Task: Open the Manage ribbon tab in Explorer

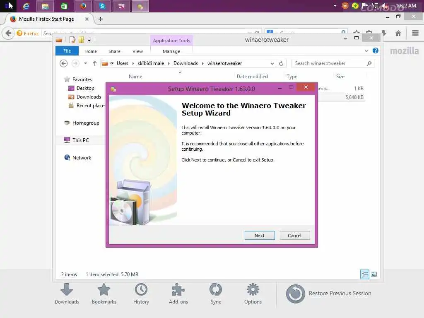Action: pos(171,51)
